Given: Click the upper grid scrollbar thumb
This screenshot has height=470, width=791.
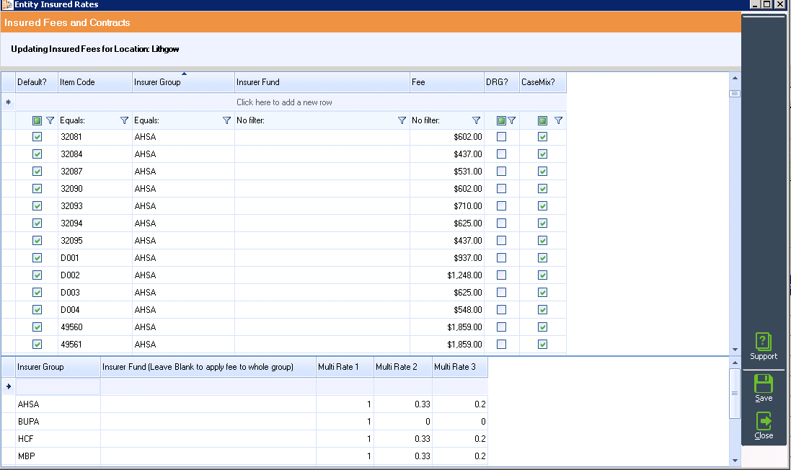Looking at the screenshot, I should pos(735,94).
